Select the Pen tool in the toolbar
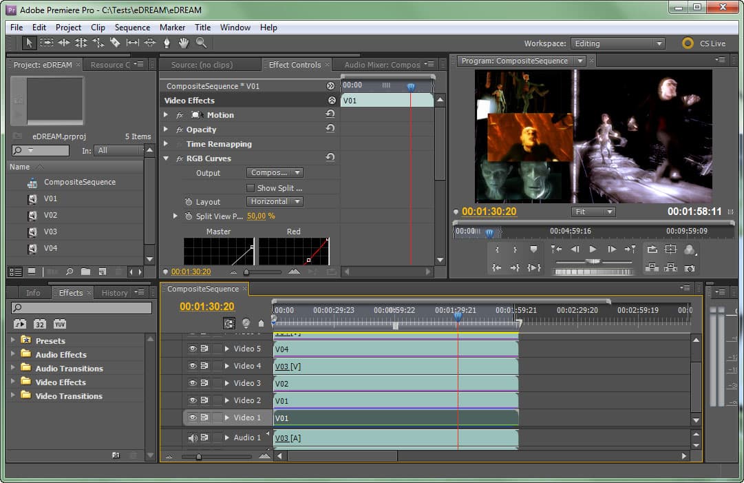The height and width of the screenshot is (483, 744). [x=167, y=43]
